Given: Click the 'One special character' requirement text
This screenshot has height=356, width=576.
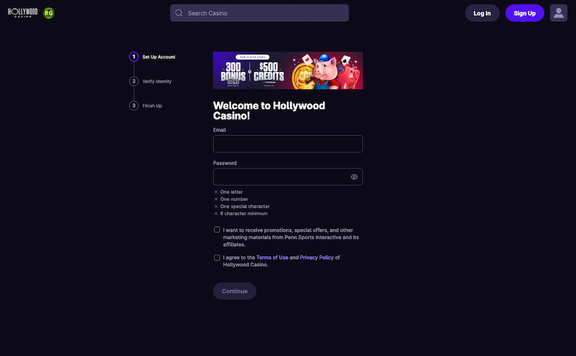Looking at the screenshot, I should 245,206.
